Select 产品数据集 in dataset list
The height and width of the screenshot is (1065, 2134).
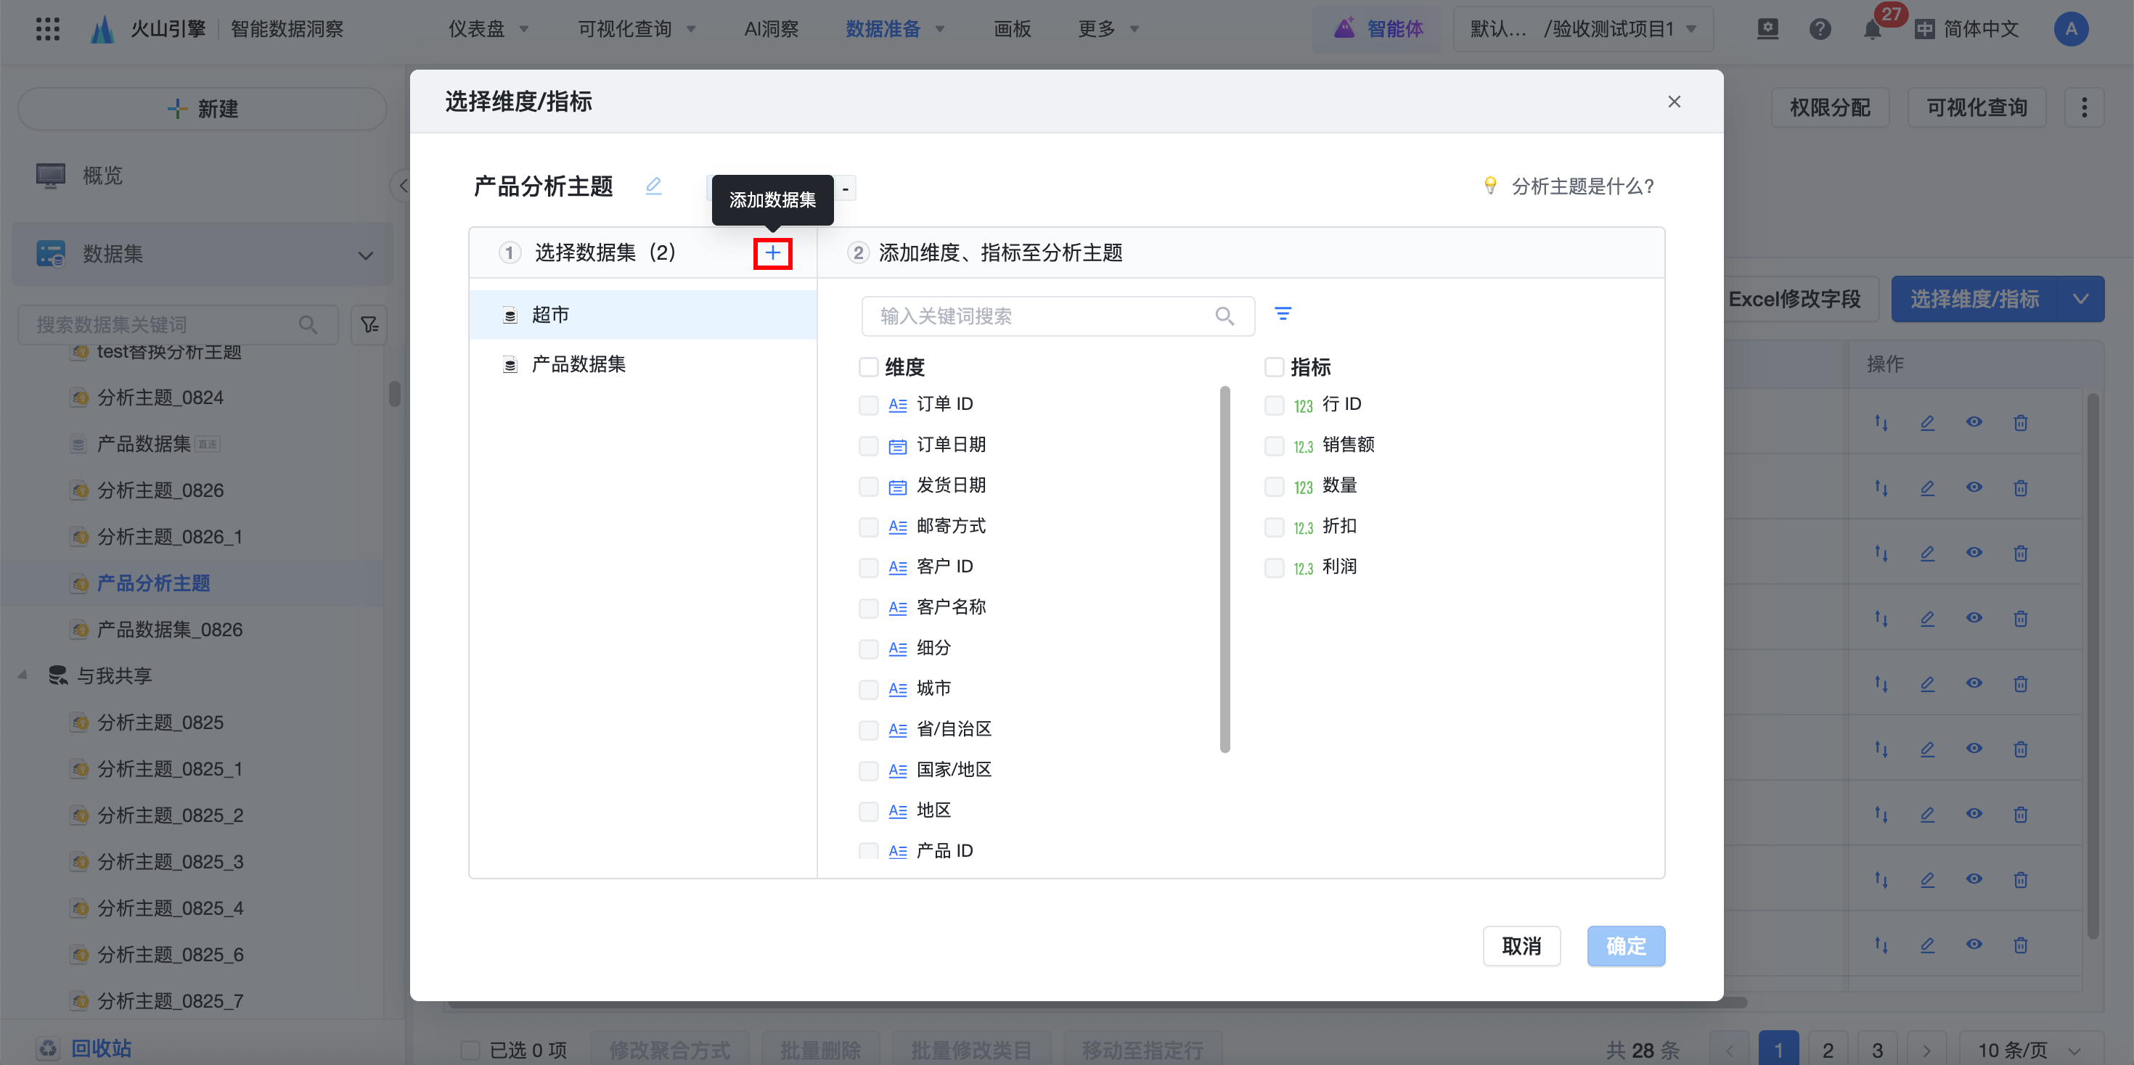pyautogui.click(x=579, y=364)
